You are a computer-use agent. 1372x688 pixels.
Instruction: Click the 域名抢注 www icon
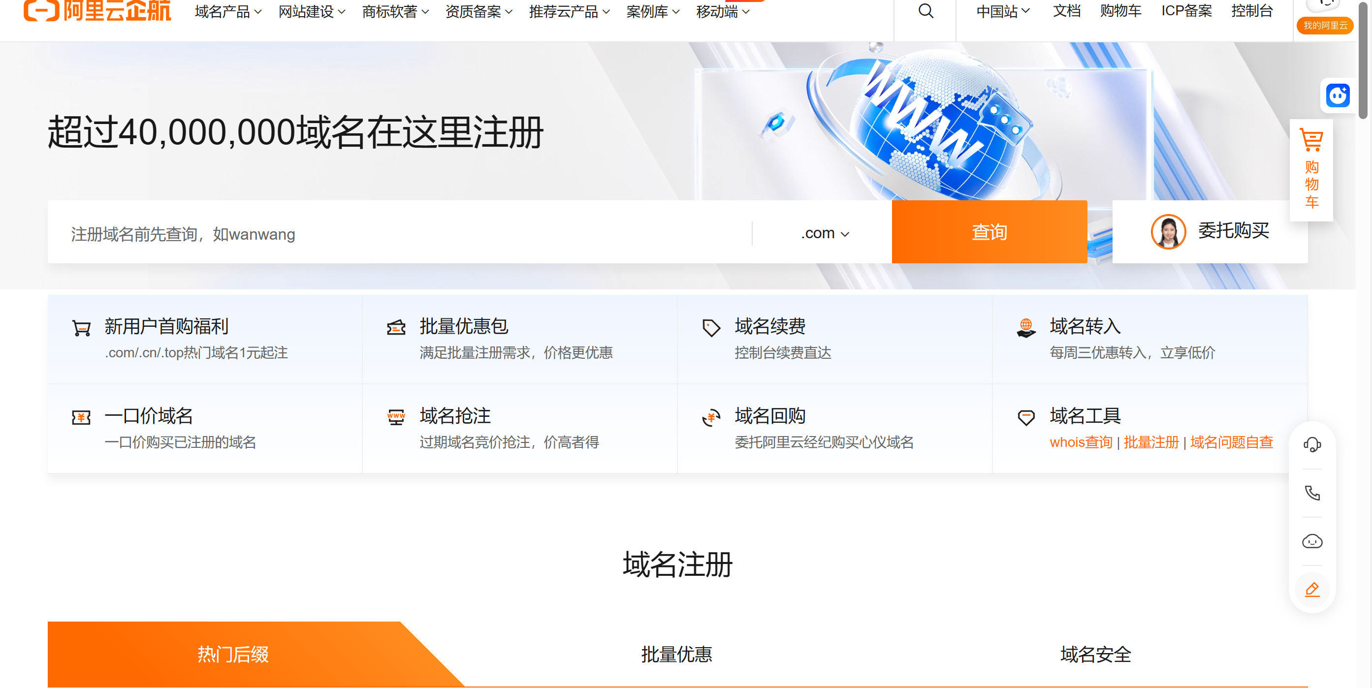coord(395,416)
